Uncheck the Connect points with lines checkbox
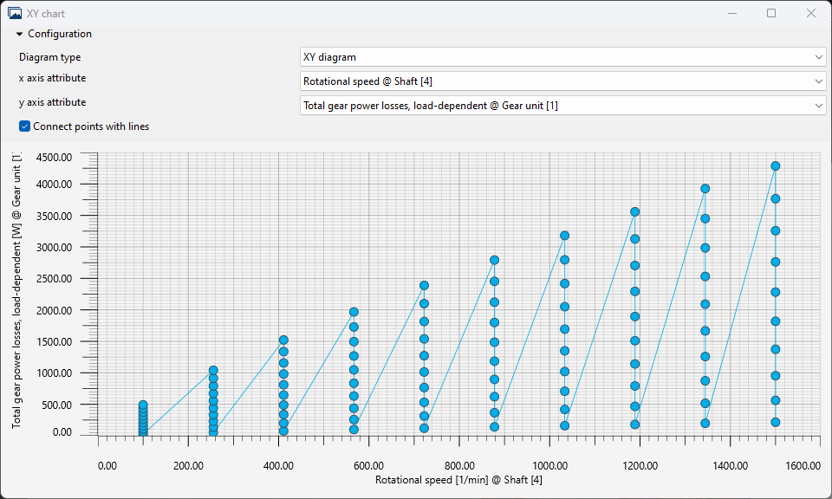Screen dimensions: 832x499 [x=25, y=126]
